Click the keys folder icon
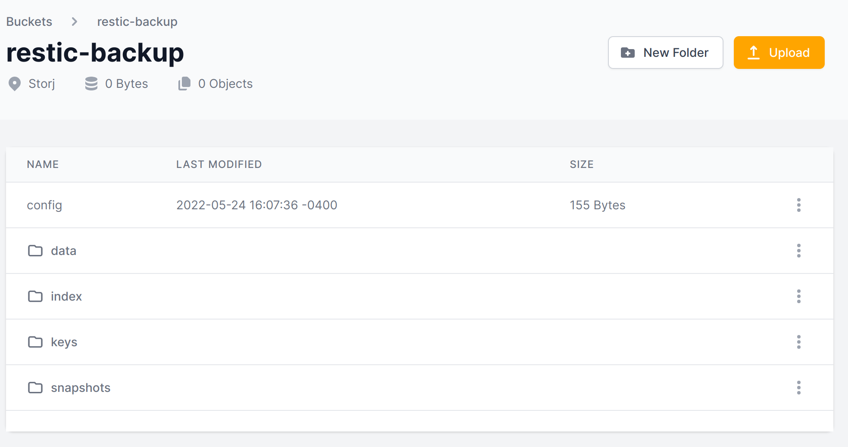Screen dimensions: 848x447 [x=35, y=342]
